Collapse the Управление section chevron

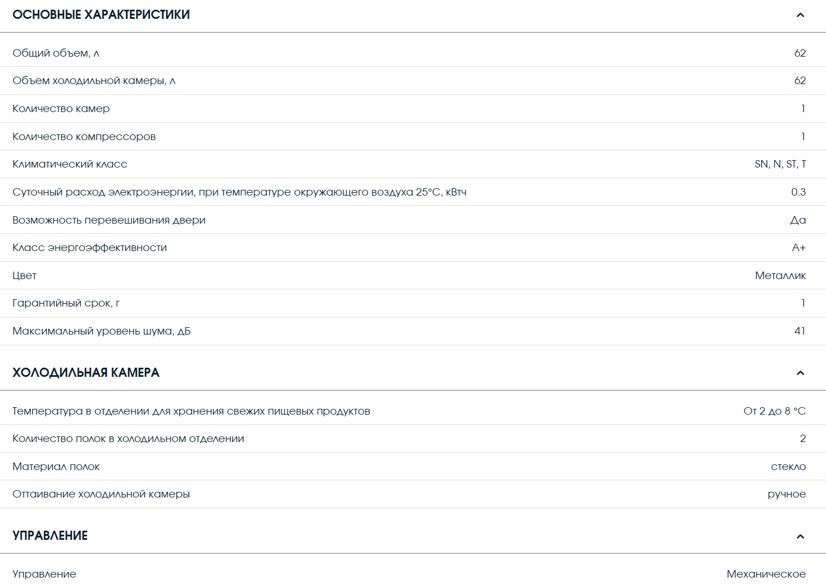click(800, 536)
